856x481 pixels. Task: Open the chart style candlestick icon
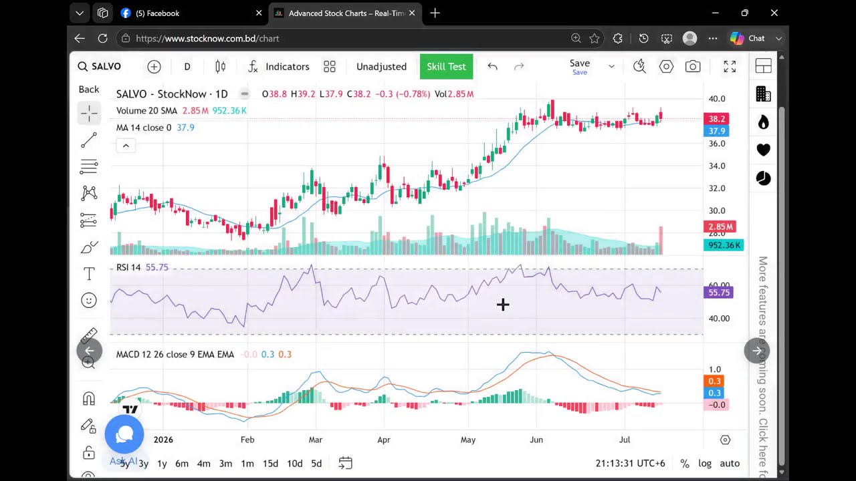(221, 66)
